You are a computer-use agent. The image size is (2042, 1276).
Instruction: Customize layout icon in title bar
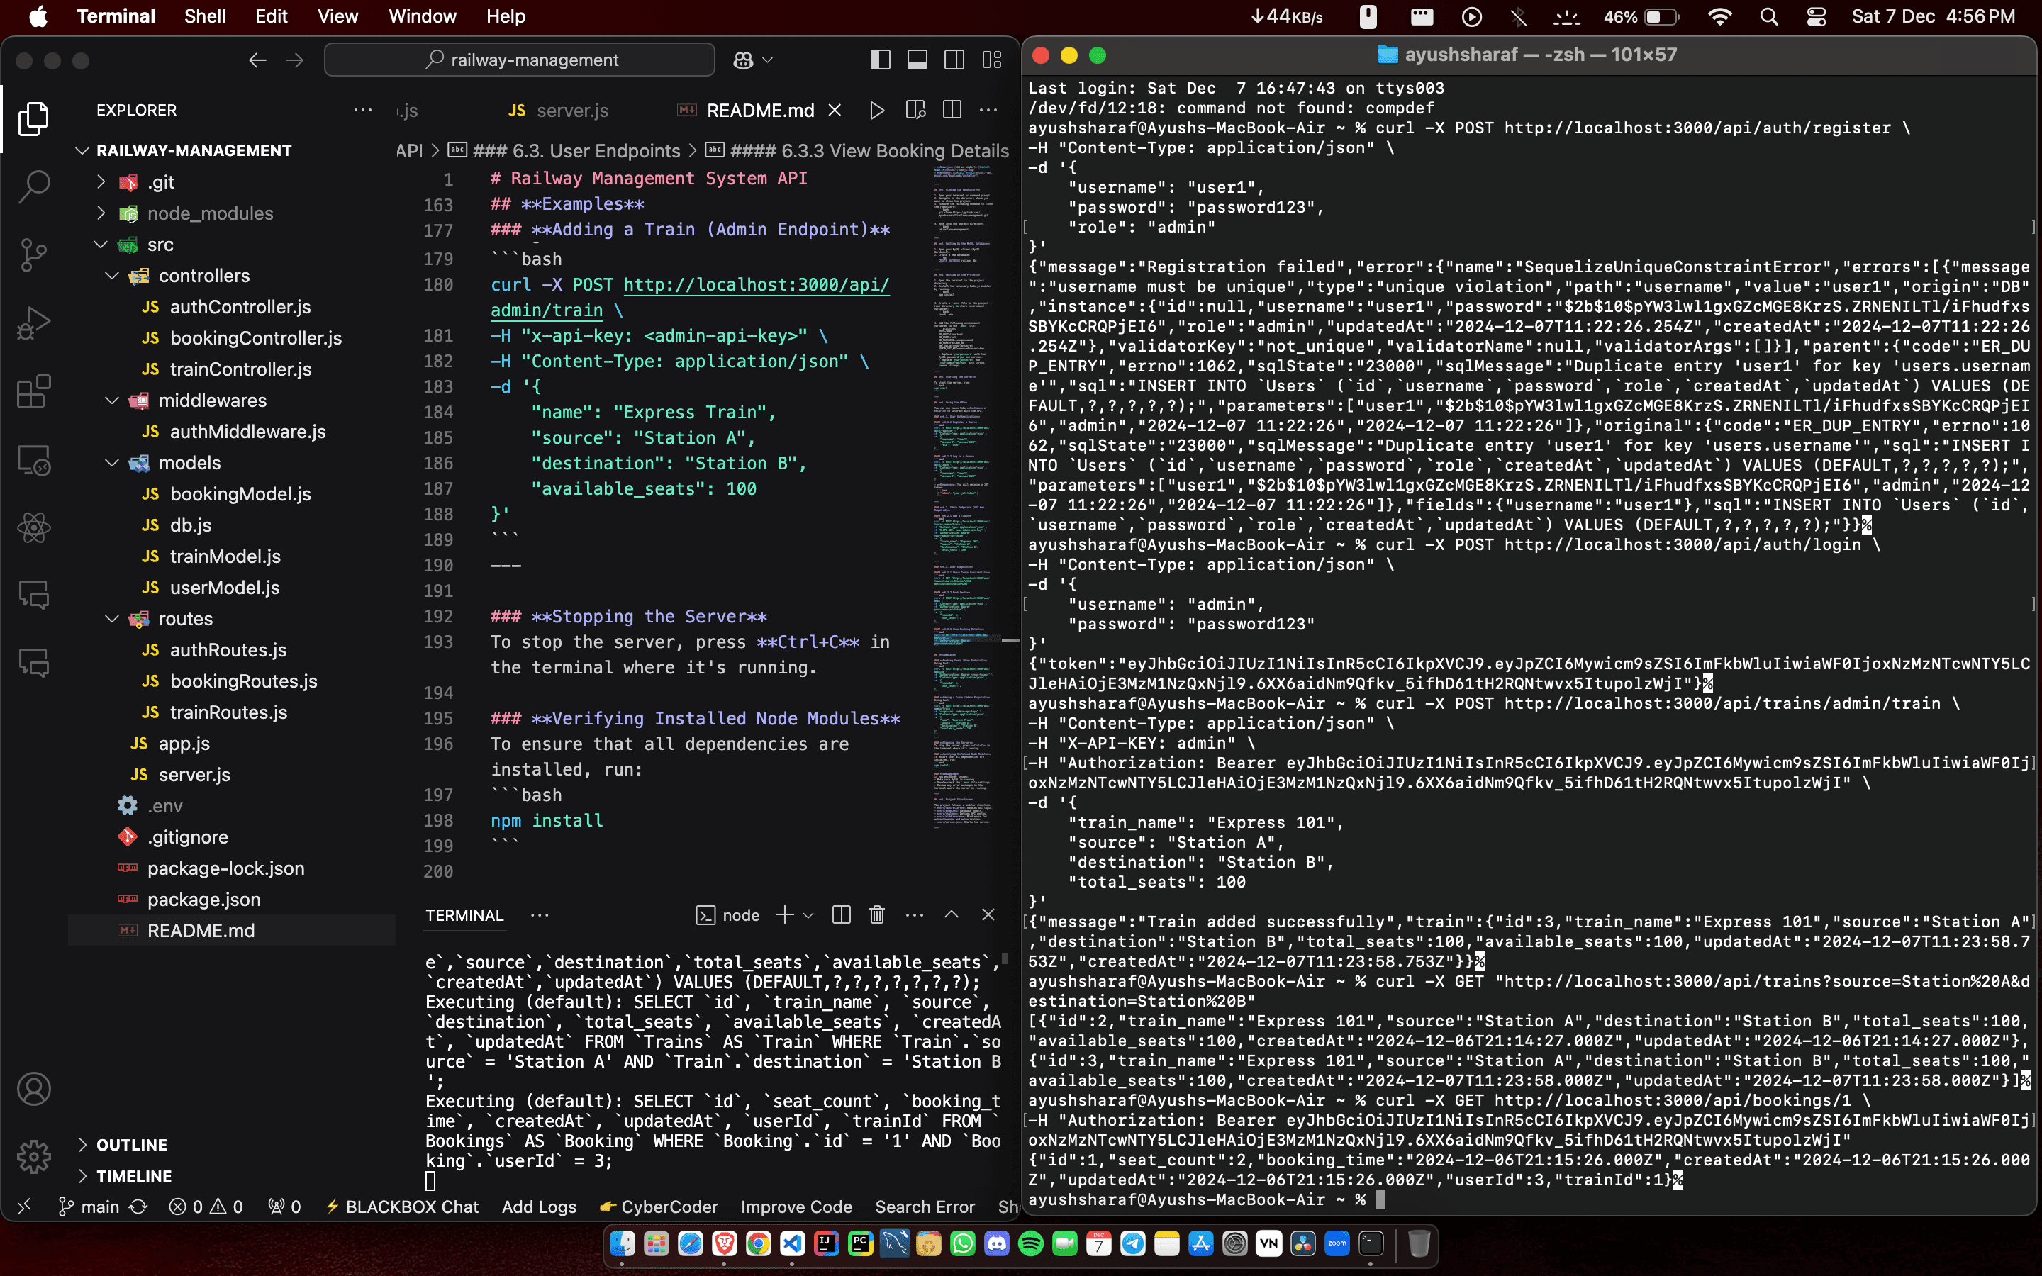(x=991, y=60)
